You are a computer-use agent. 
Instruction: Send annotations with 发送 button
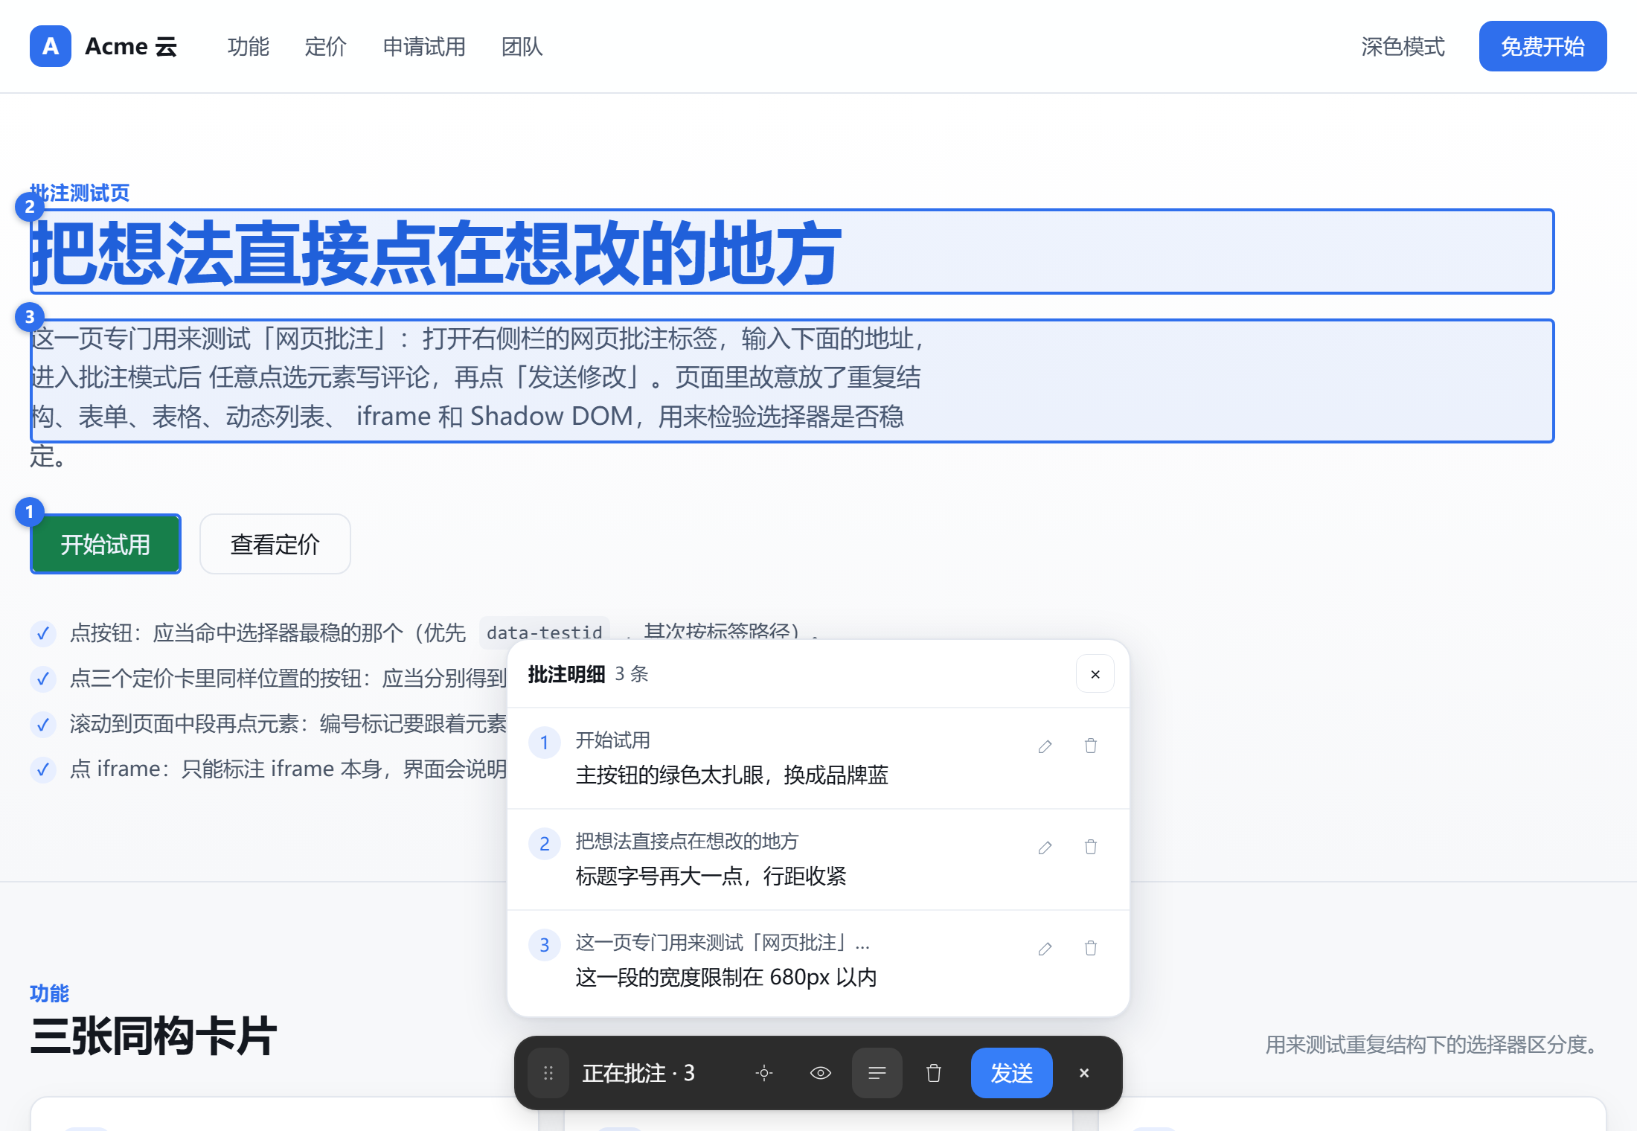1012,1073
